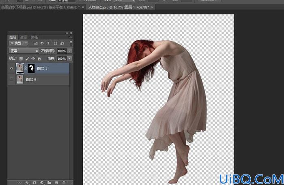Viewport: 284px width, 185px height.
Task: Lock image pixels with brush icon
Action: point(27,59)
